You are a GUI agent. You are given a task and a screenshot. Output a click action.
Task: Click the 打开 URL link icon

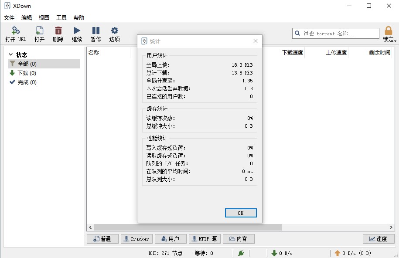click(x=16, y=31)
